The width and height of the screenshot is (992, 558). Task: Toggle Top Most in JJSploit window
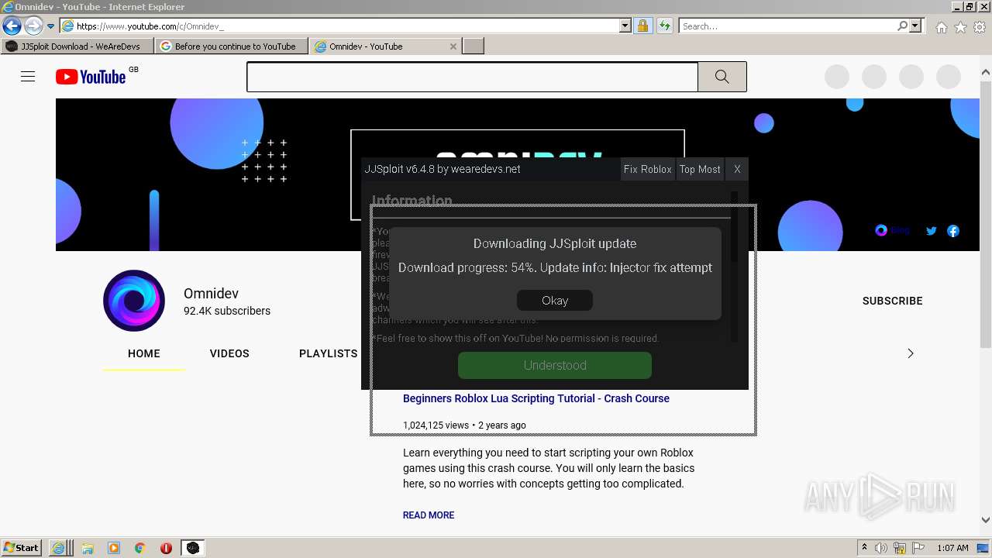tap(700, 169)
